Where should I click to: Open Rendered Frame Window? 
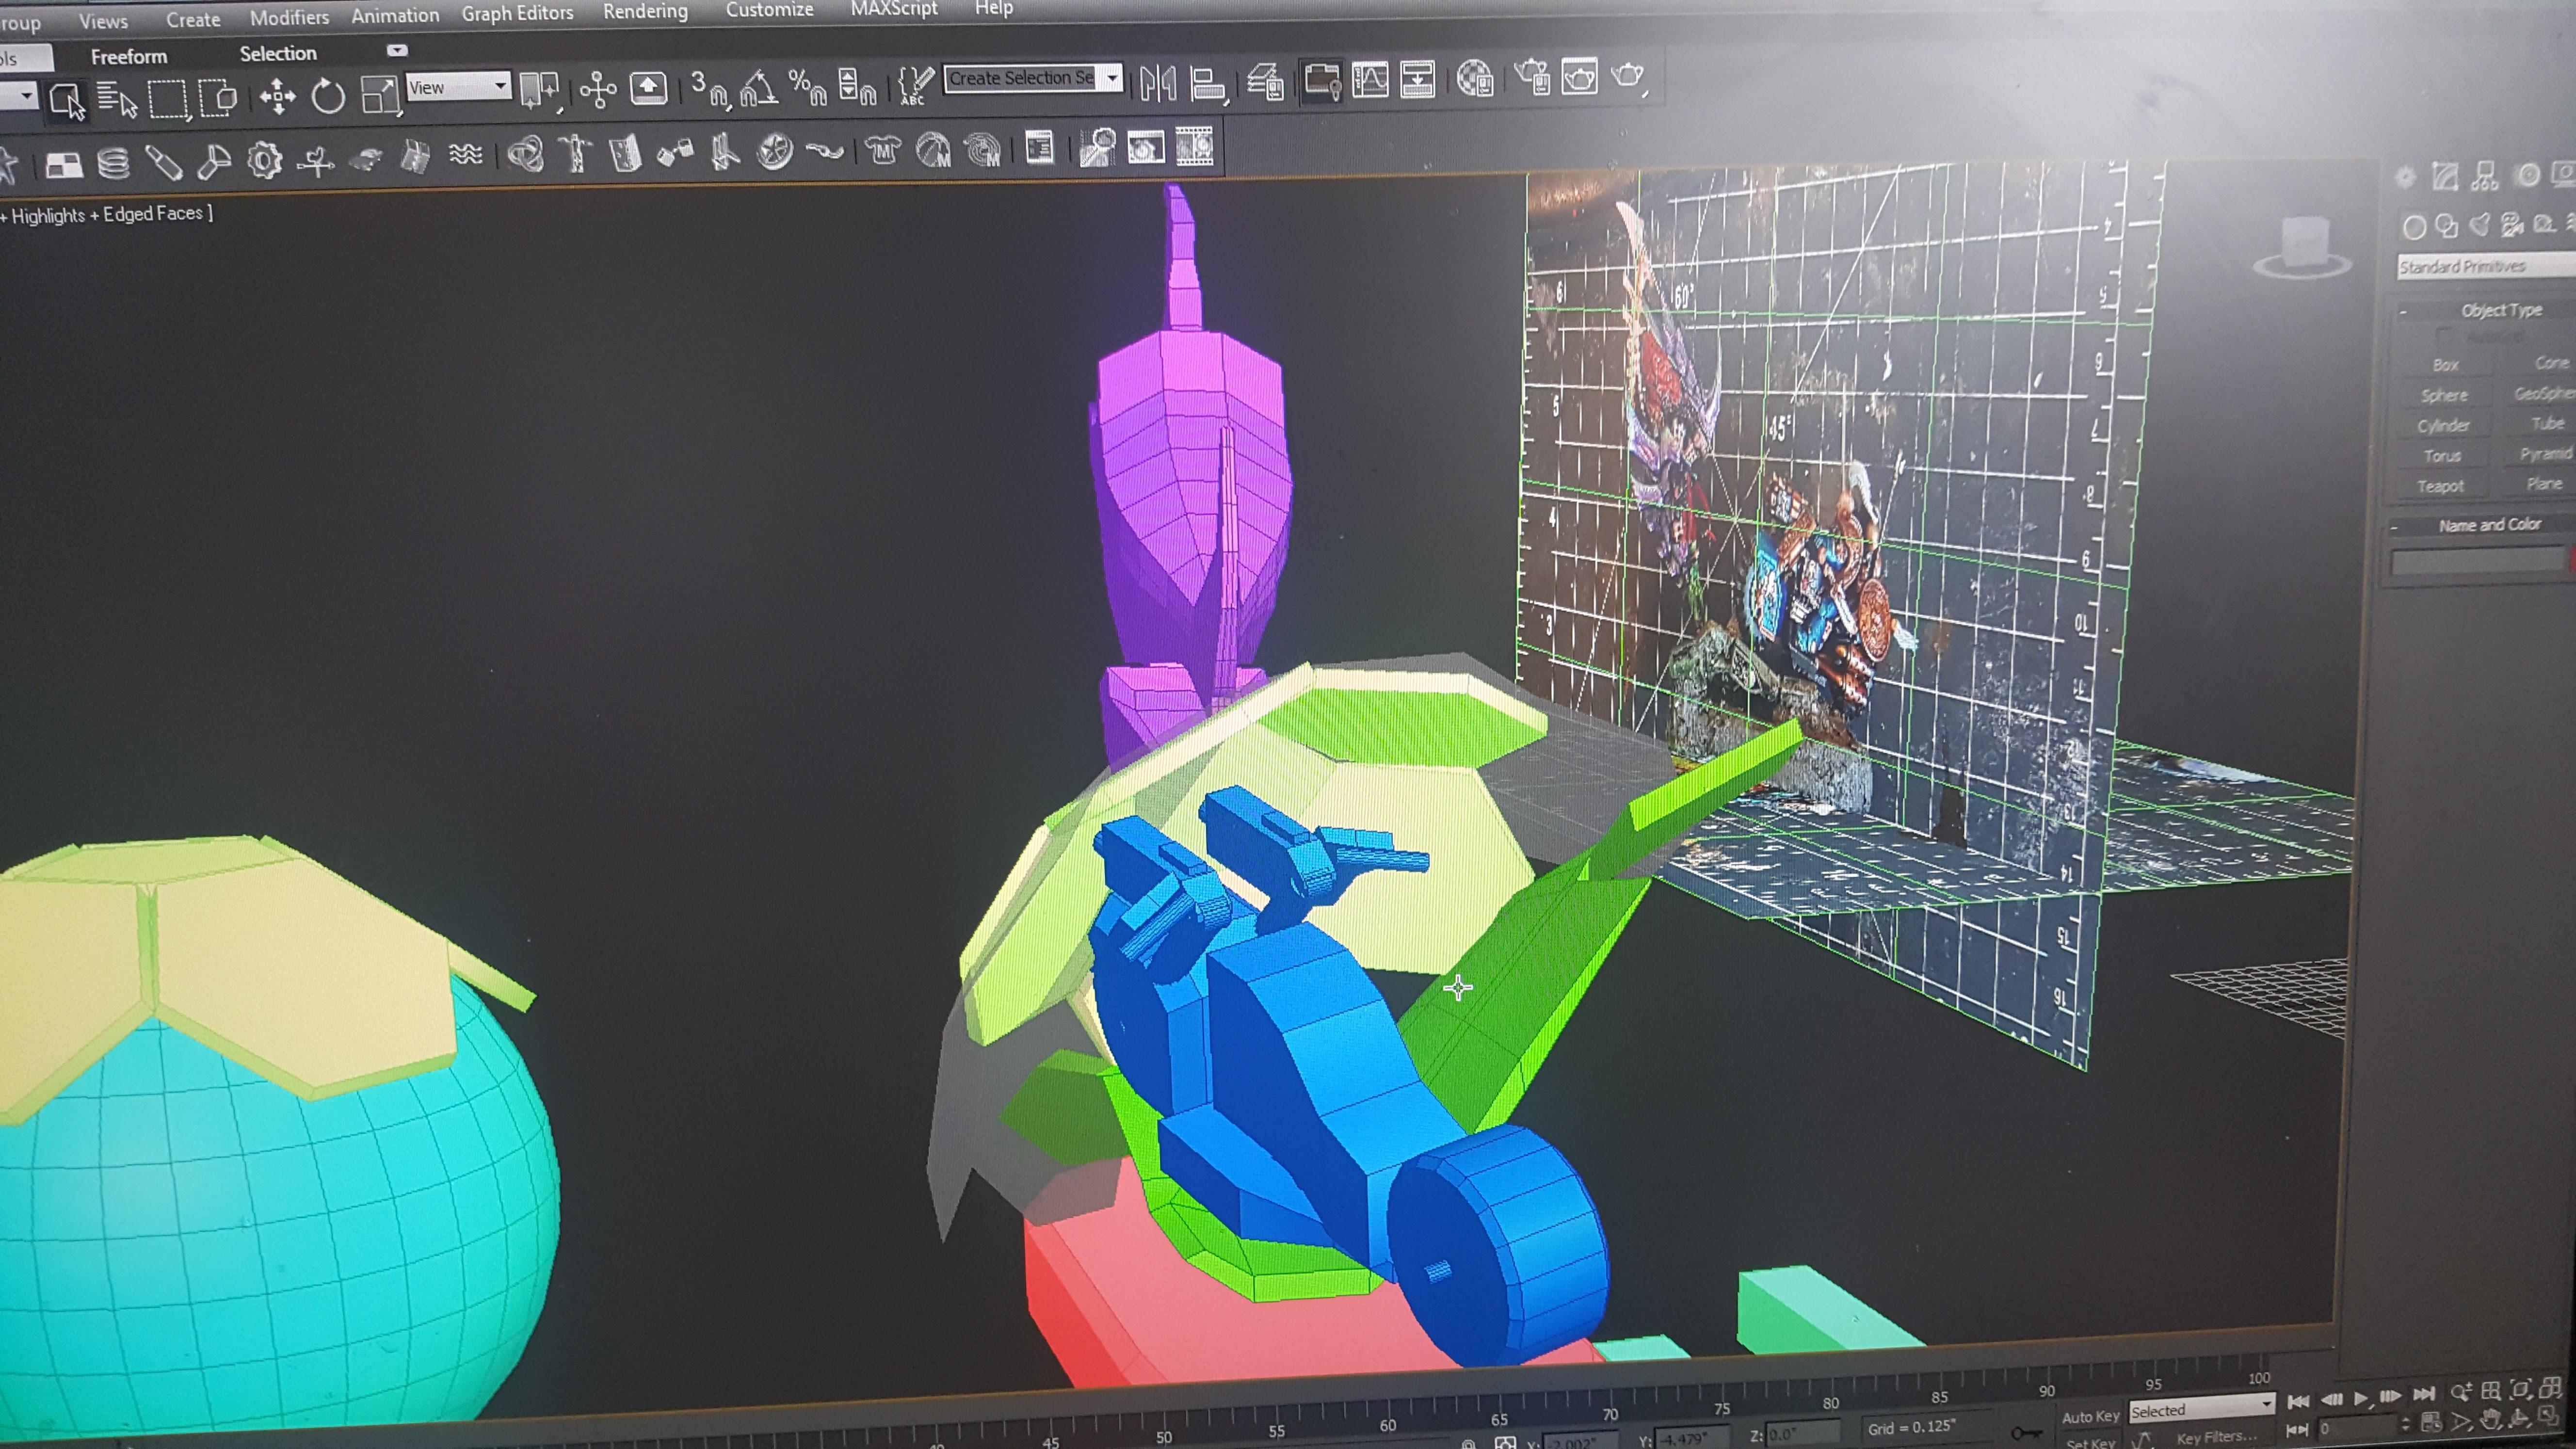pos(1579,77)
